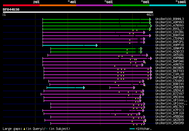Select the UniRef100_A5BD86 label
Viewport: 189px width, 131px height.
click(170, 117)
